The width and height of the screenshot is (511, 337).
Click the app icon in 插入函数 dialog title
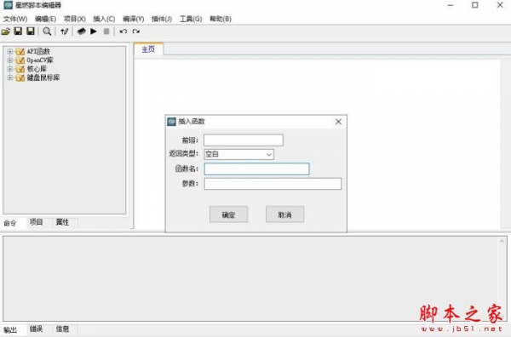click(x=171, y=122)
